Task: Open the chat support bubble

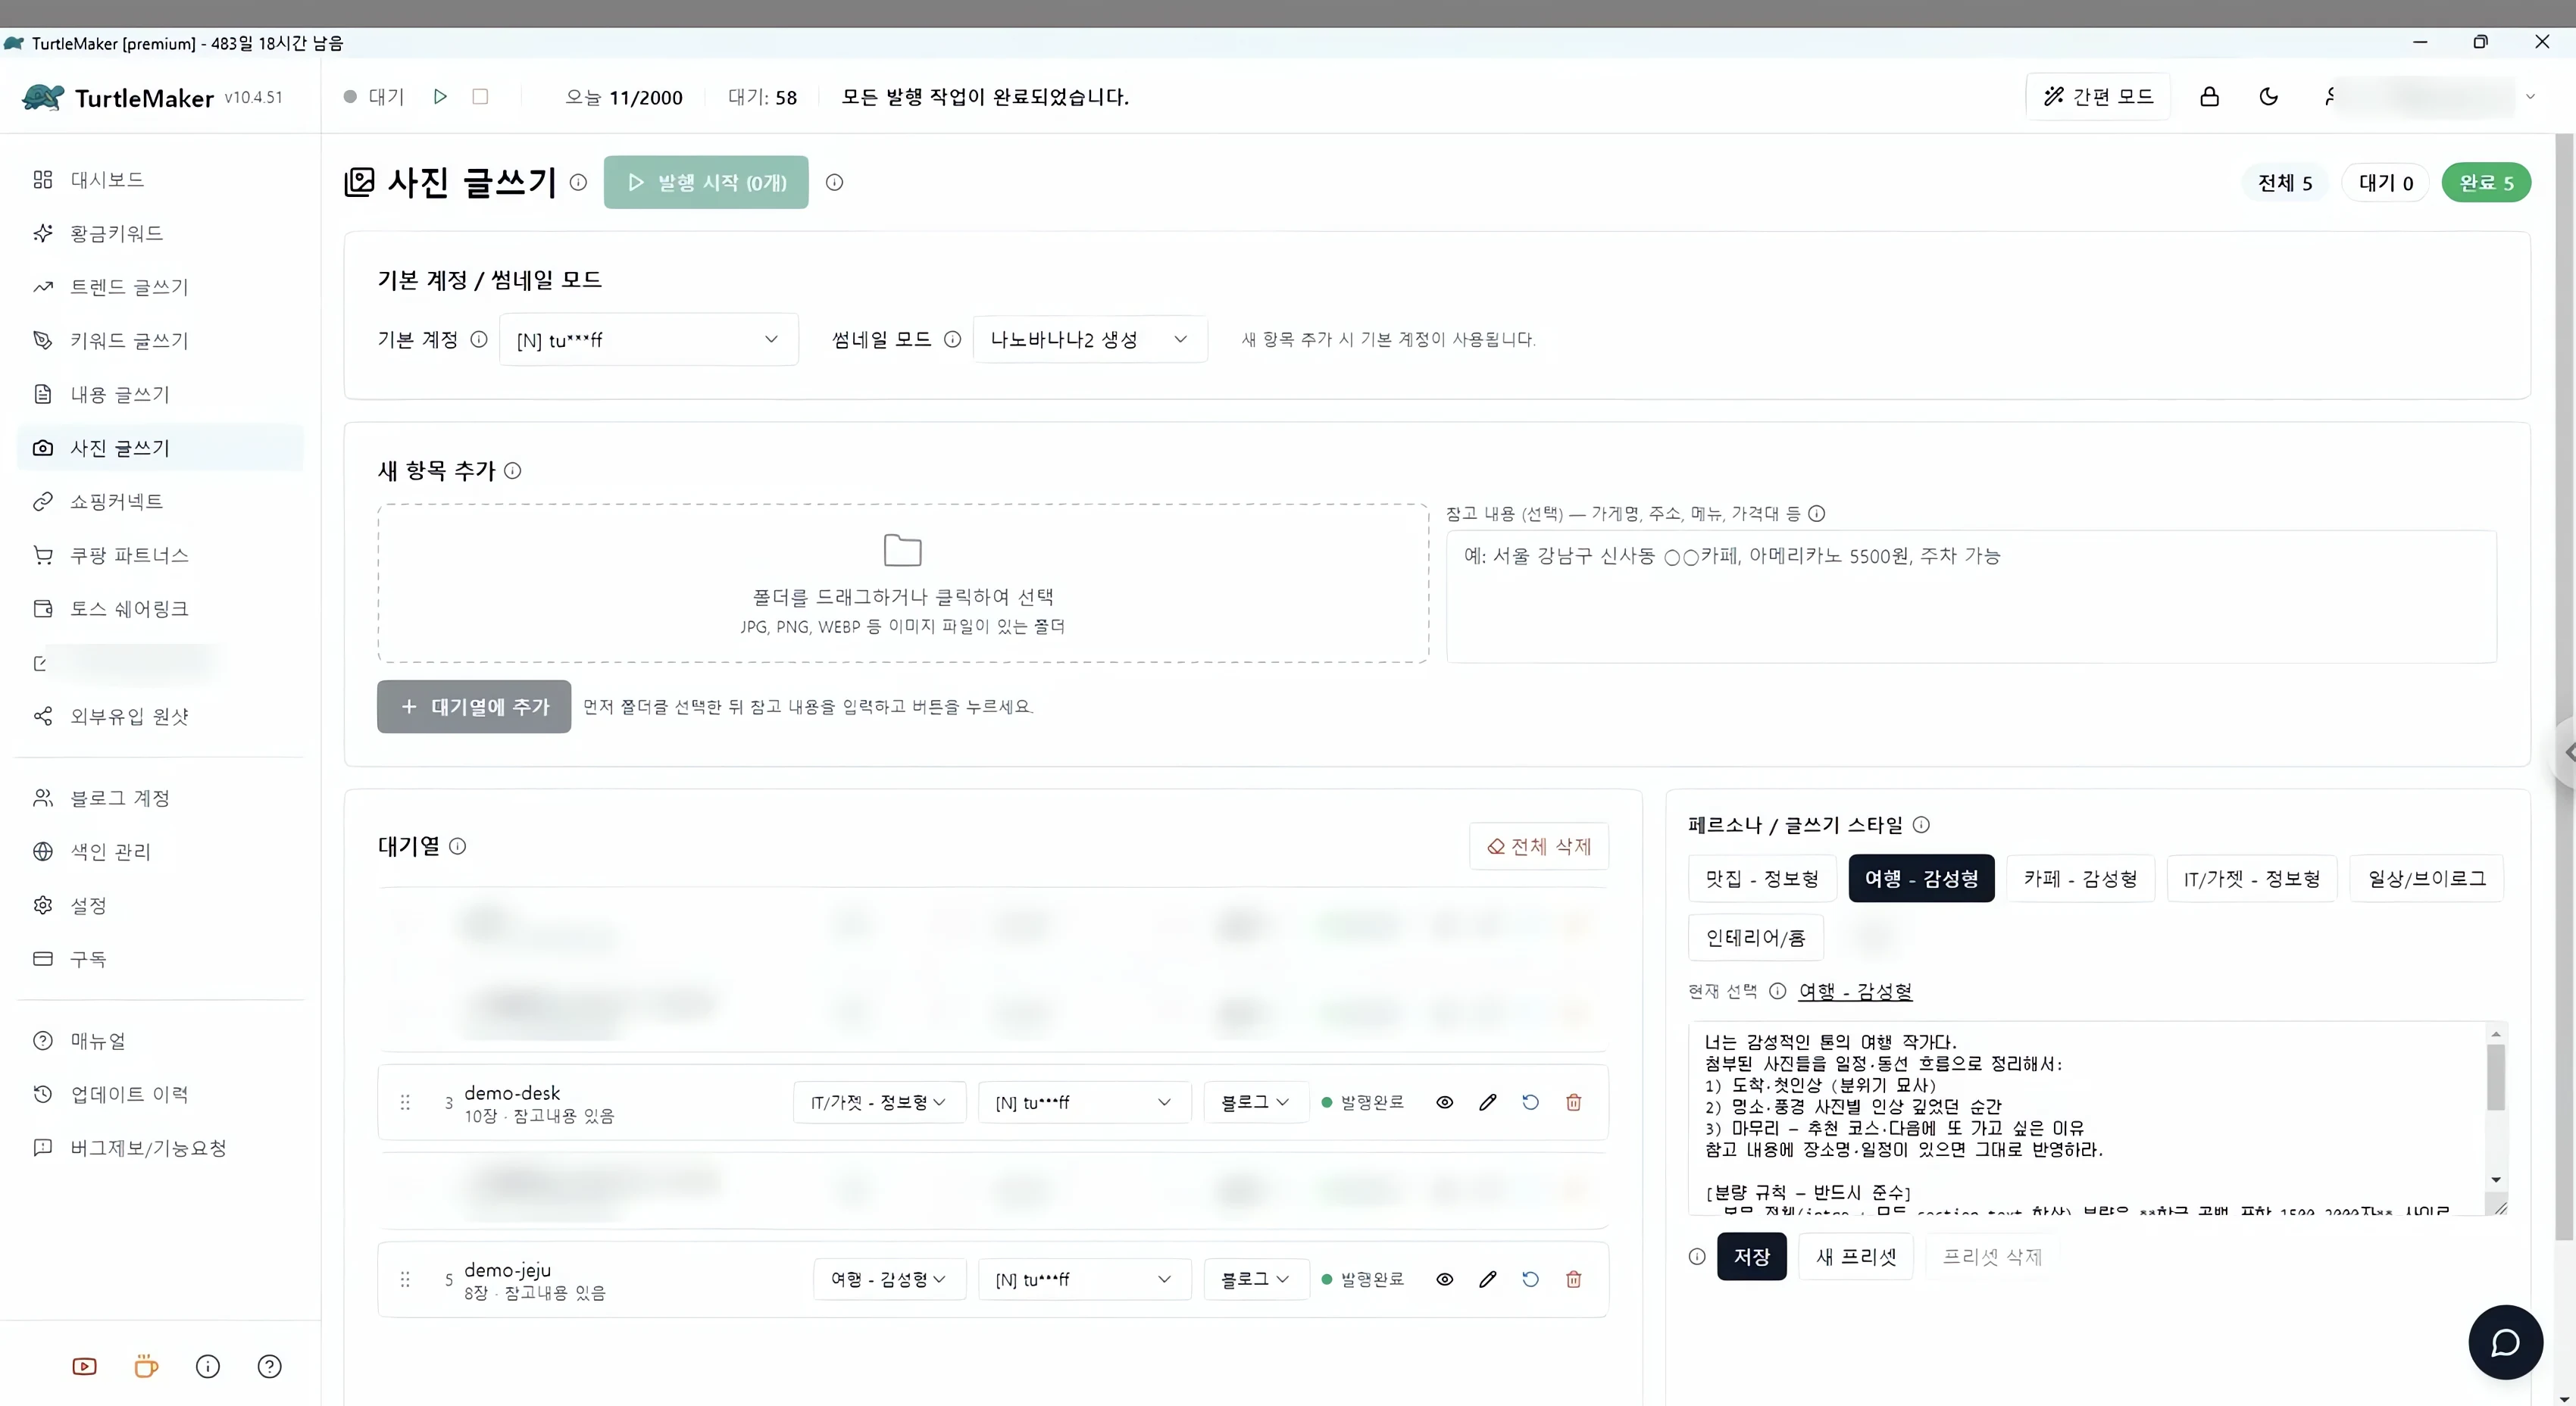Action: (2505, 1342)
